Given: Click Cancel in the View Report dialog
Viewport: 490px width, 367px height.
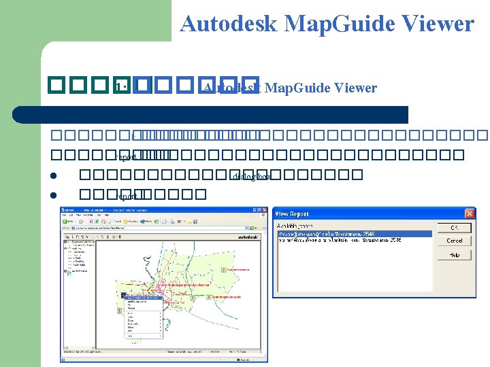Looking at the screenshot, I should [x=454, y=241].
